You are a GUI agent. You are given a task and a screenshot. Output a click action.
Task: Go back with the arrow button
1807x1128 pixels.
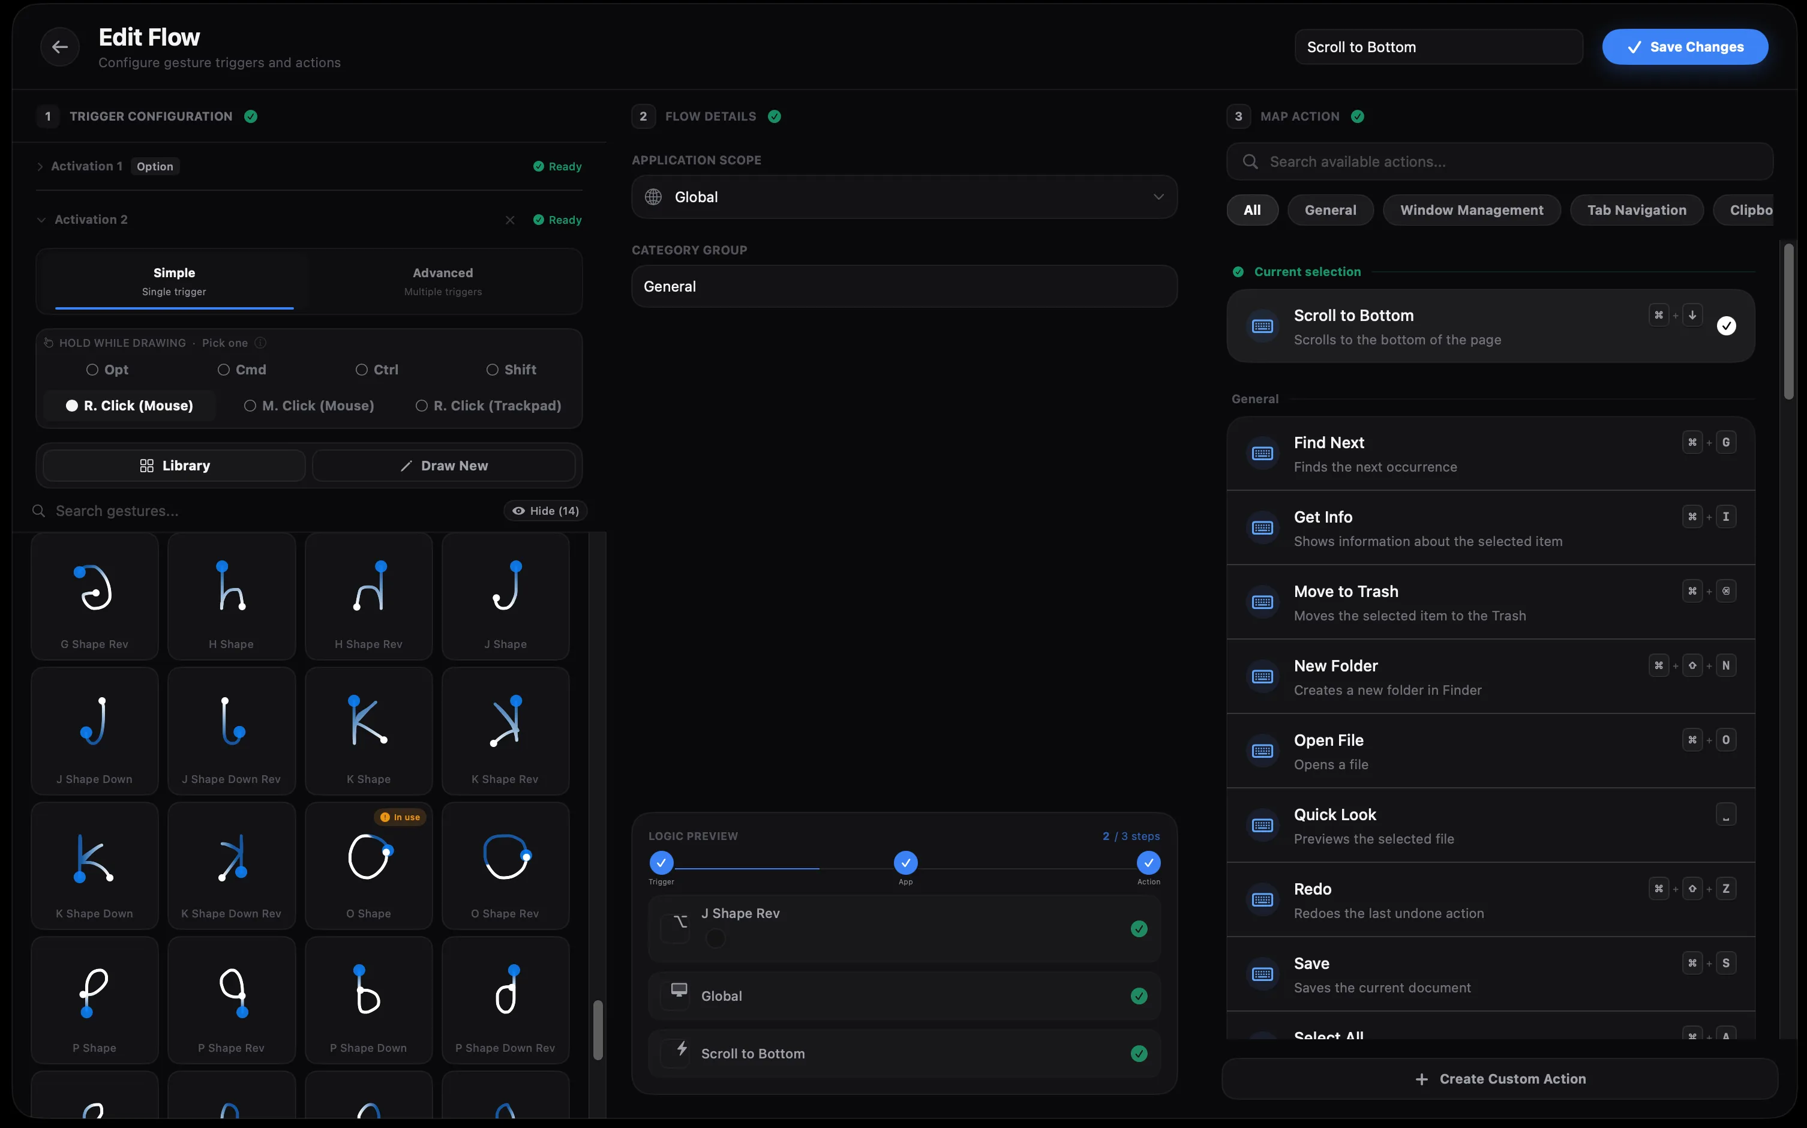tap(59, 47)
